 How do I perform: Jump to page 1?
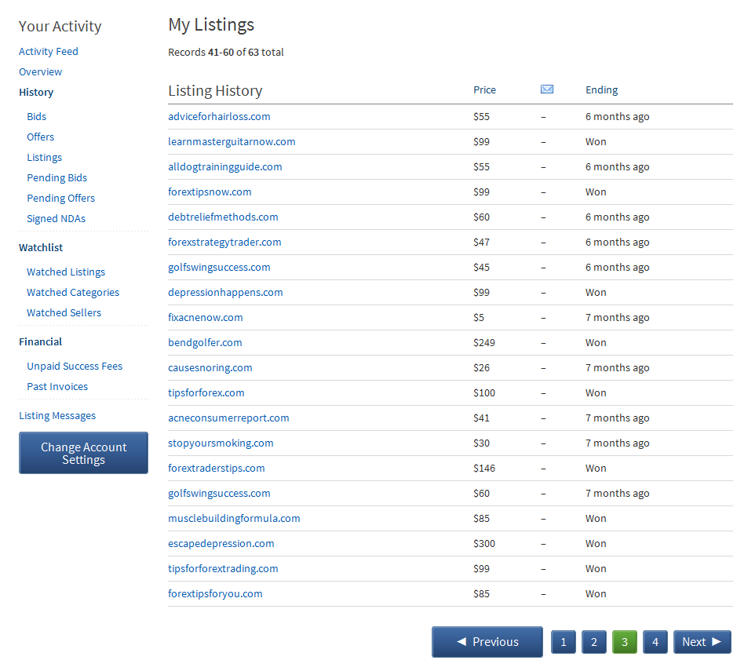tap(564, 642)
